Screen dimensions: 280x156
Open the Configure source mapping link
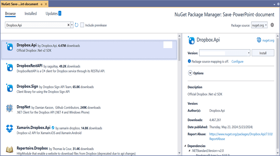[237, 61]
